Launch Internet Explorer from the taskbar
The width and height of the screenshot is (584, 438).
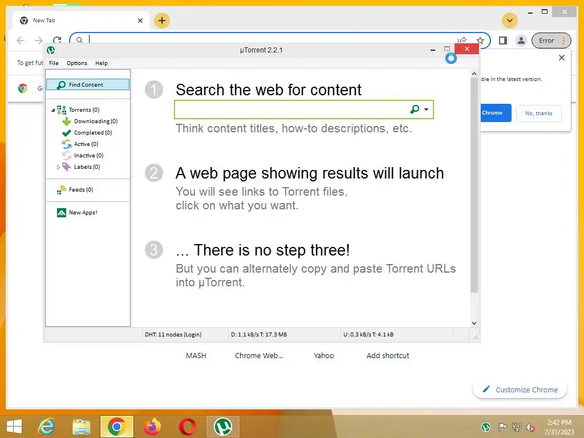(x=47, y=427)
